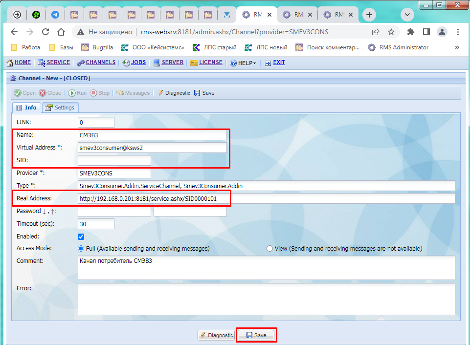Viewport: 470px width, 345px height.
Task: Click the Run toolbar button
Action: pos(77,93)
